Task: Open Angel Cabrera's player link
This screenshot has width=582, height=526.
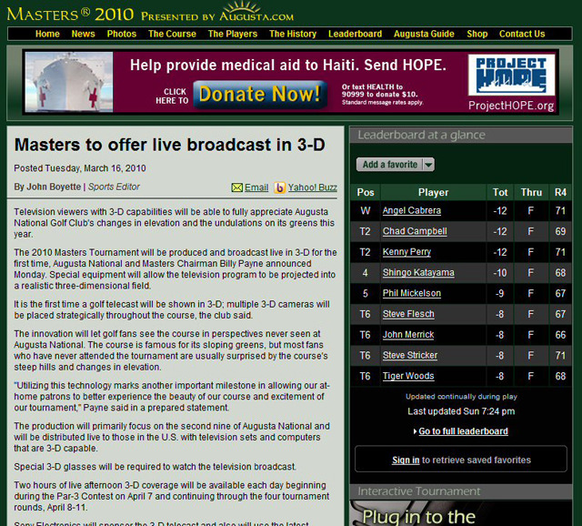Action: coord(411,210)
